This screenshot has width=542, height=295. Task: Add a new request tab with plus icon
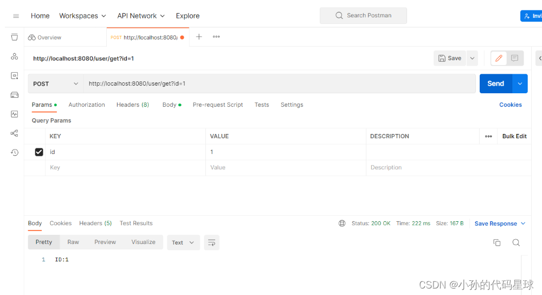[x=199, y=37]
